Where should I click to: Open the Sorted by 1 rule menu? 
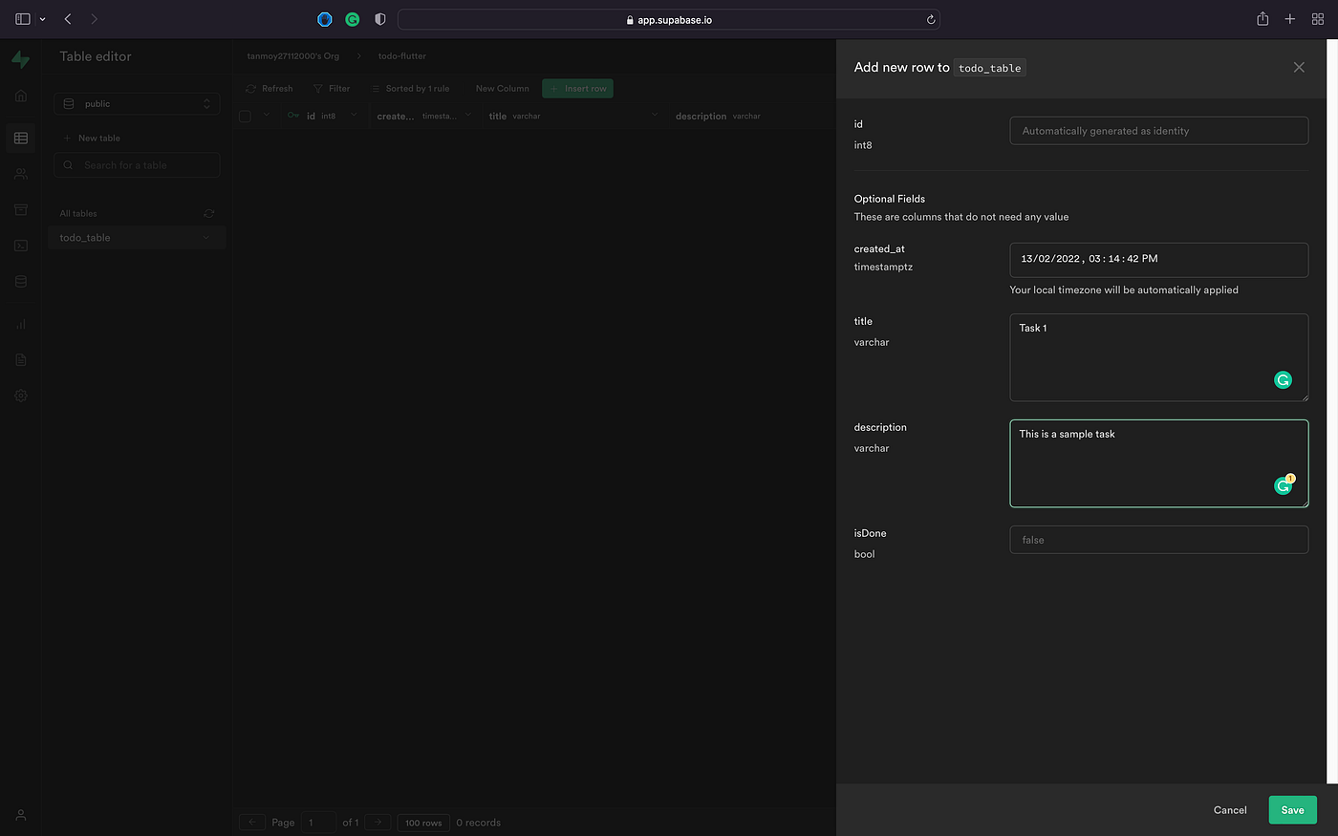tap(411, 88)
